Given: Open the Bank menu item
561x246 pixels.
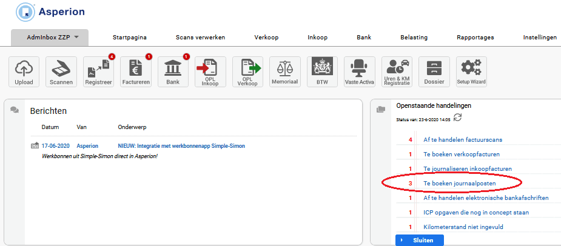Looking at the screenshot, I should tap(364, 37).
